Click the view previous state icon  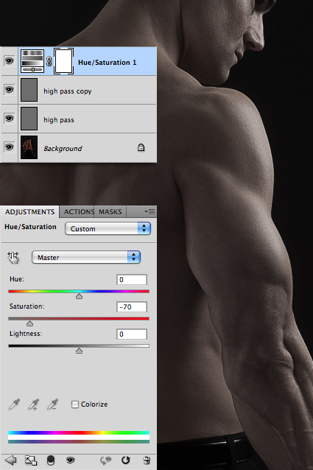point(106,460)
